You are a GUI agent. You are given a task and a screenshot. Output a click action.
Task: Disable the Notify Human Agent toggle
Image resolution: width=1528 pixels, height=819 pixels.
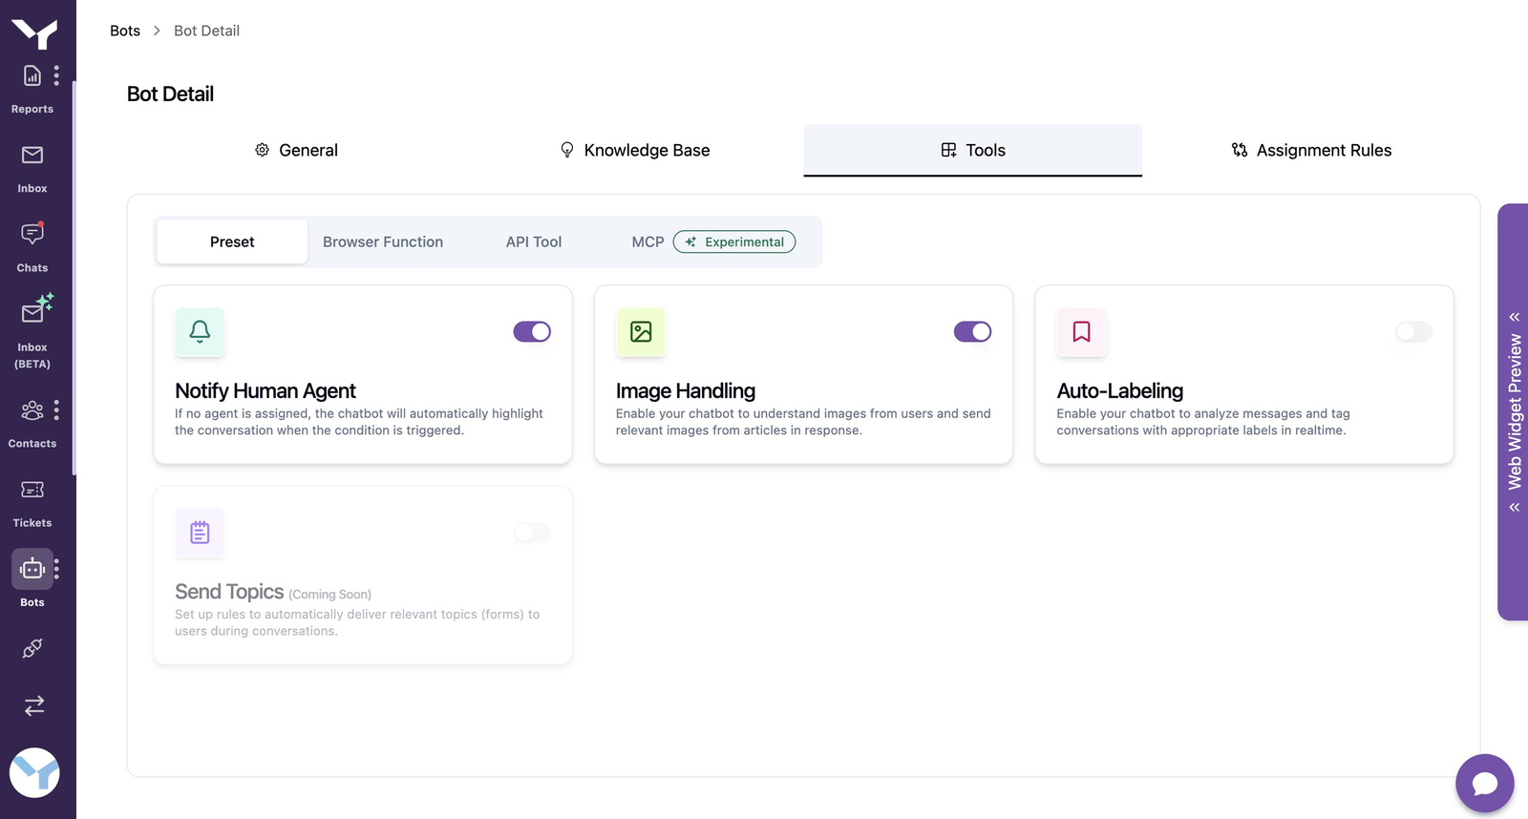(x=532, y=331)
